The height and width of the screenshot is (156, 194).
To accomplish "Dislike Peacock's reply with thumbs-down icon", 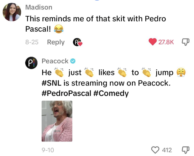I will tap(185, 150).
